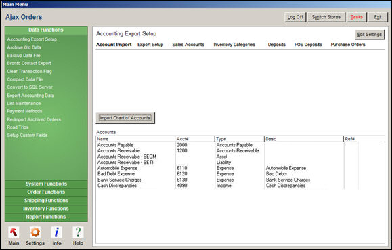Switch to the Account Import tab
This screenshot has height=250, width=392.
114,45
